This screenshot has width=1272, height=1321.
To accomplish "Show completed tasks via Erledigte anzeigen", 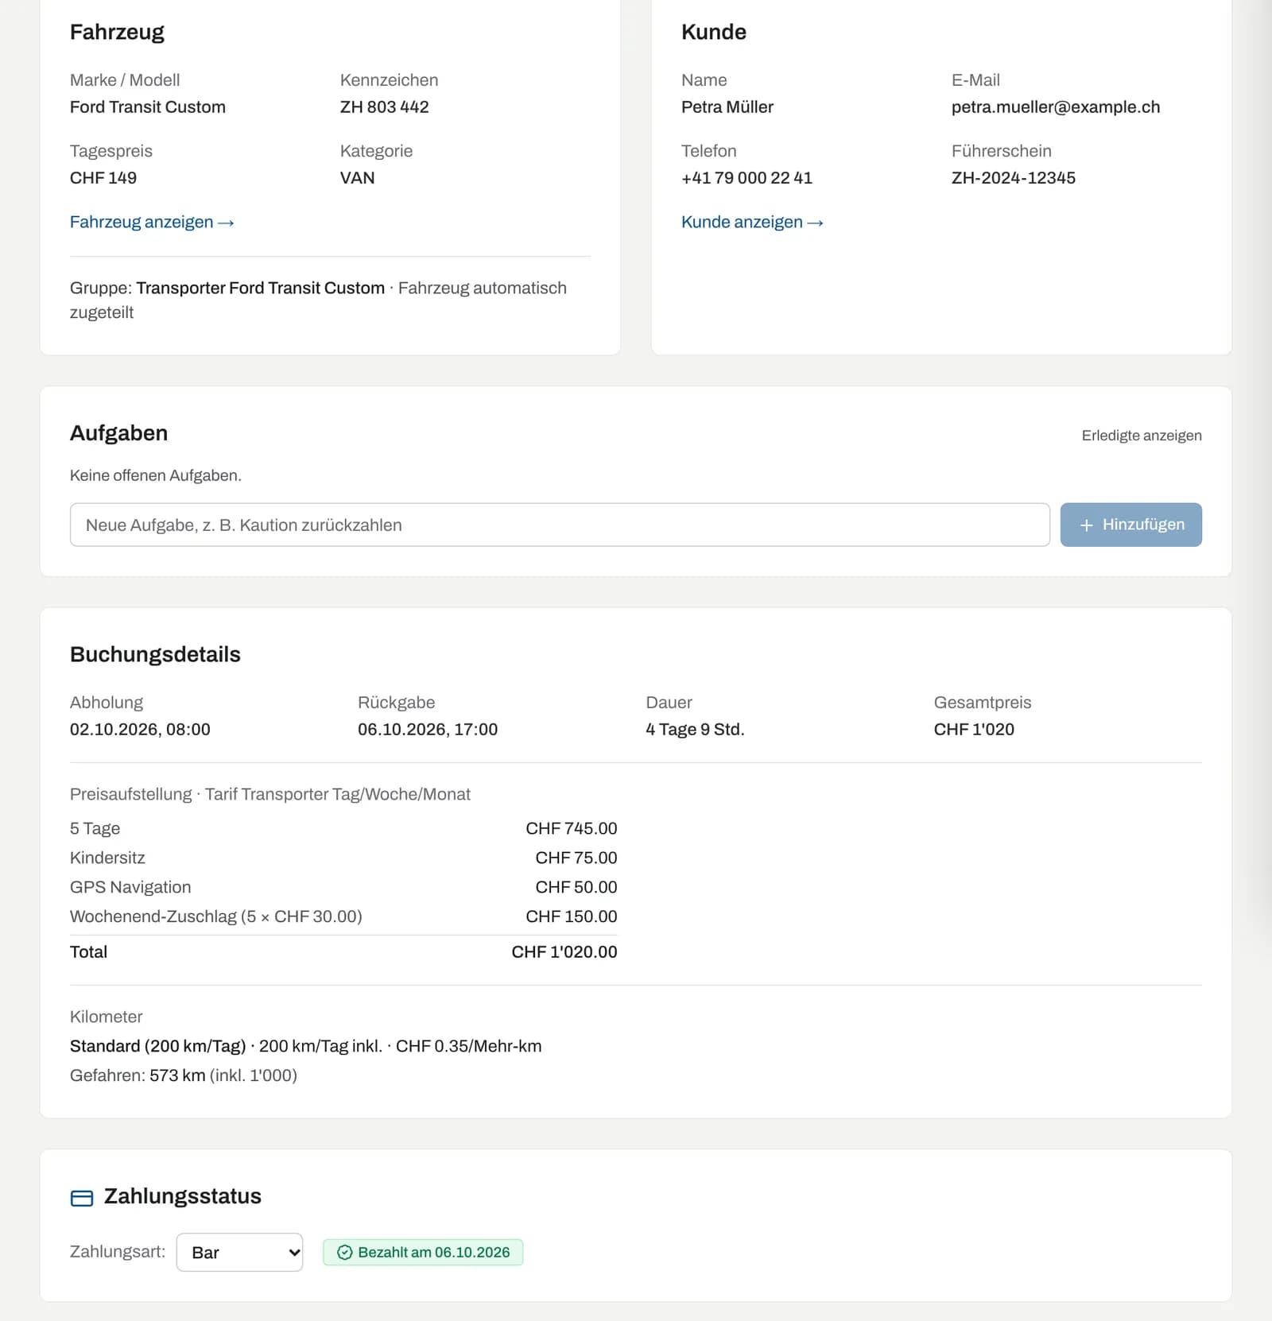I will click(x=1142, y=436).
